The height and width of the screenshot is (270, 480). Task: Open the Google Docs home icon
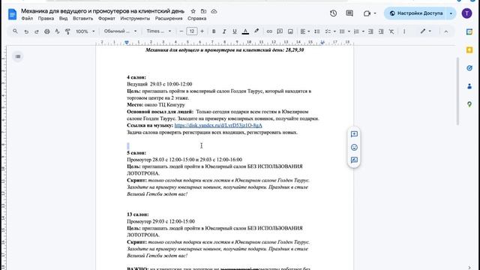pos(12,14)
